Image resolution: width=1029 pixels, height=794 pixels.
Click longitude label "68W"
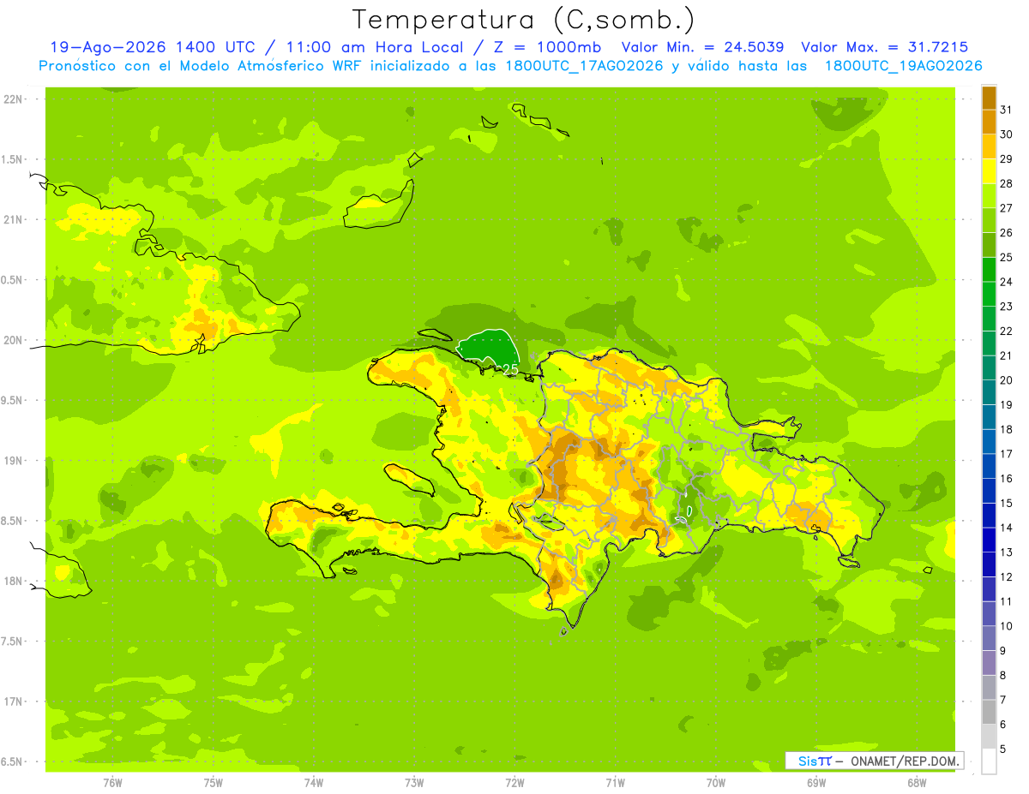coord(917,783)
